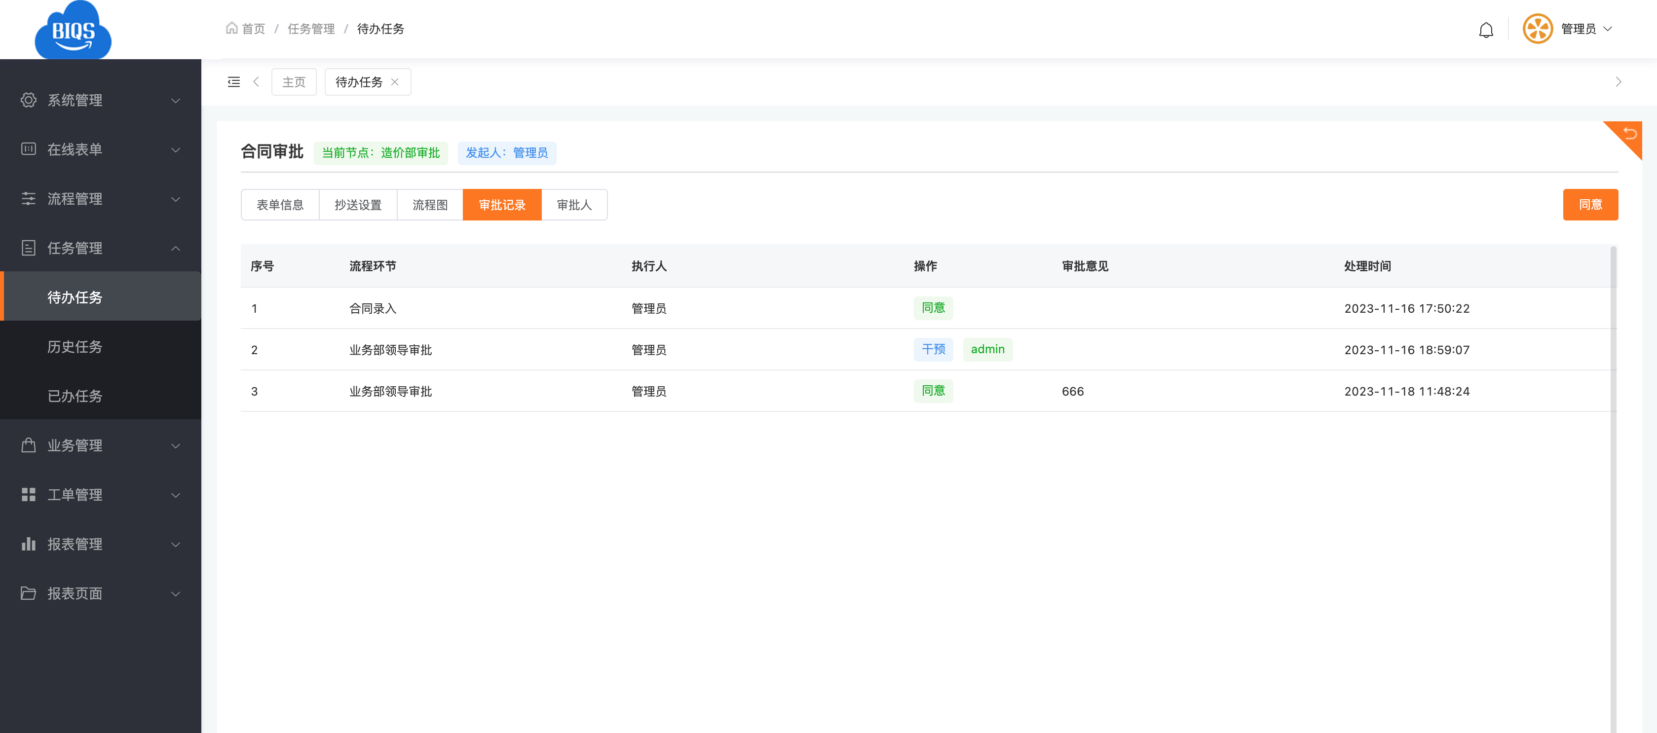The image size is (1657, 733).
Task: Click the admin tag in row 2
Action: [x=987, y=349]
